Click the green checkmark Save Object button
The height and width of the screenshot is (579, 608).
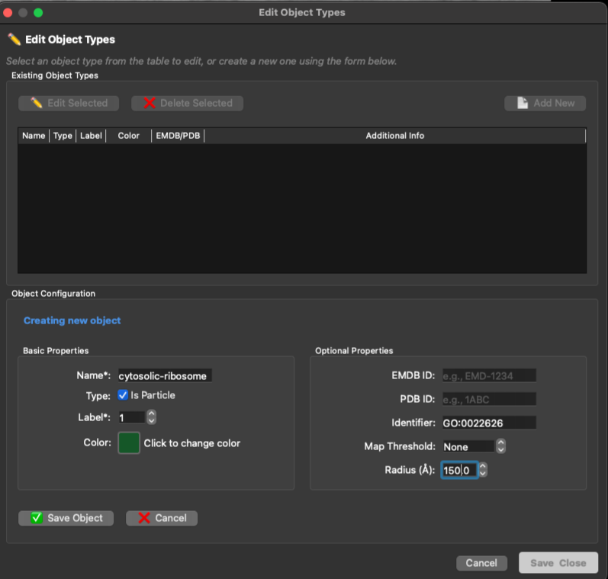66,518
